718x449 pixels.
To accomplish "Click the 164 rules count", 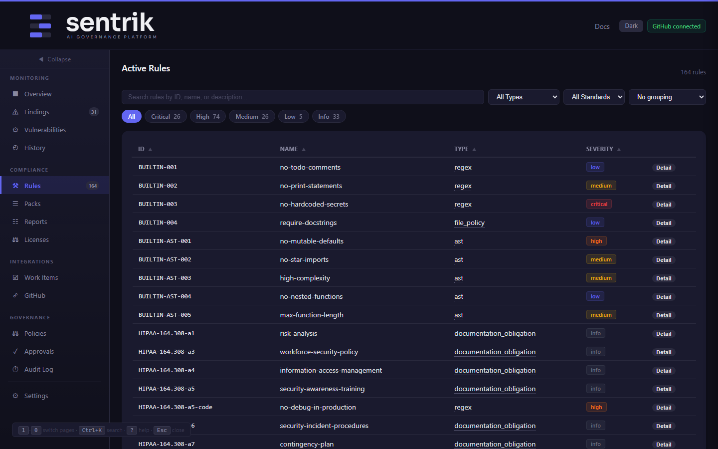I will click(x=693, y=72).
